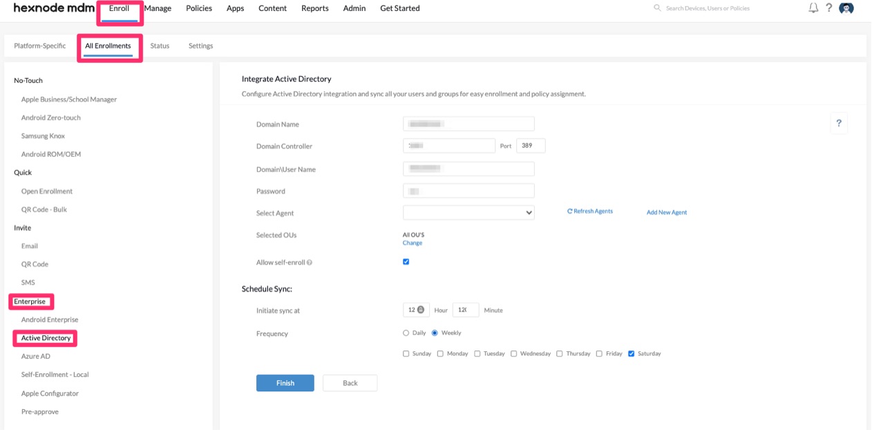Open the Admin menu

tap(354, 8)
